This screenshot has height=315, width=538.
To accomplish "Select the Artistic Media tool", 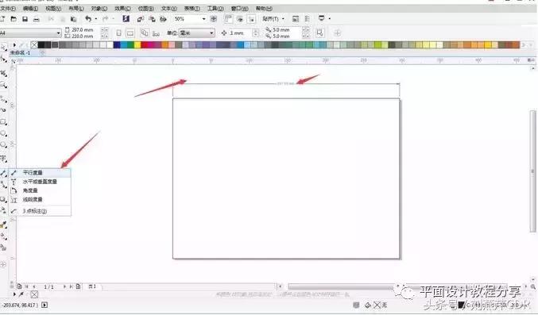I will pos(3,110).
